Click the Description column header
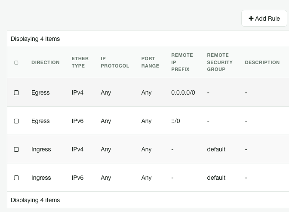The height and width of the screenshot is (212, 289). (262, 62)
